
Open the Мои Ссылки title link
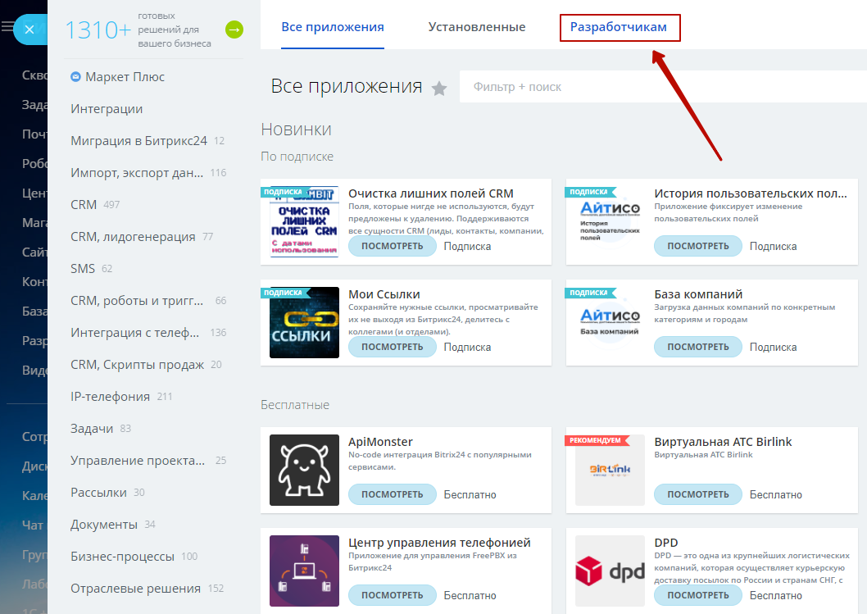(384, 294)
